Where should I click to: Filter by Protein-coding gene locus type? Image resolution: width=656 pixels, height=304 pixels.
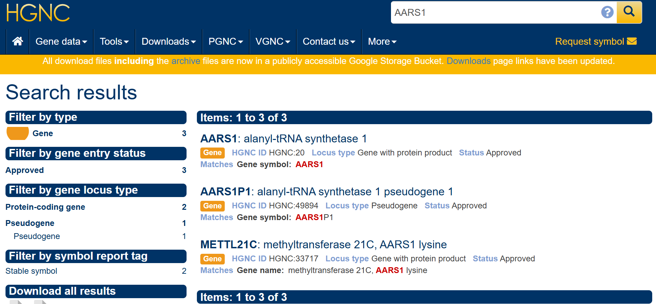pos(45,207)
